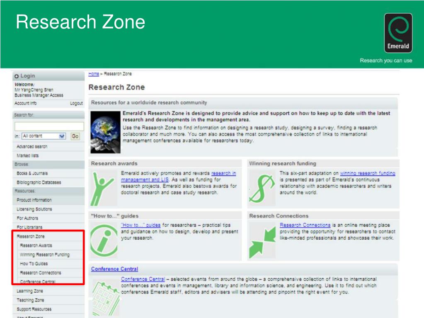Follow the "How to..." guides link
424x318 pixels.
point(141,225)
